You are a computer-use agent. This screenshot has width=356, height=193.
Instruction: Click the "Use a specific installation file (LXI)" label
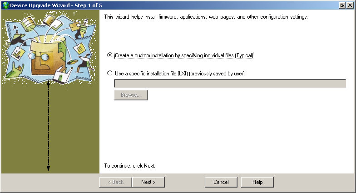pos(180,74)
